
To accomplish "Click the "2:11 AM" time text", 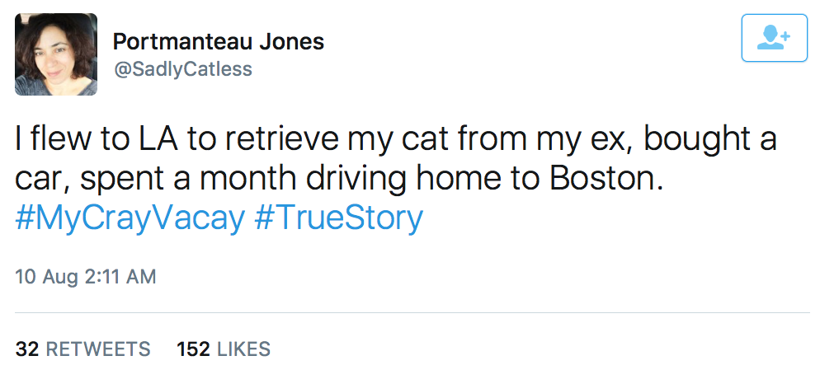I will (x=120, y=277).
